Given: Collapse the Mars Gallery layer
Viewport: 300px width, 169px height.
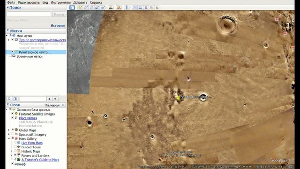Looking at the screenshot, I should click(9, 138).
